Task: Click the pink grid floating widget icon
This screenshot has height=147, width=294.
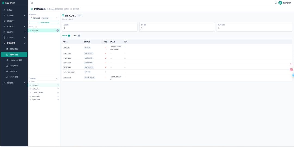Action: [x=291, y=64]
